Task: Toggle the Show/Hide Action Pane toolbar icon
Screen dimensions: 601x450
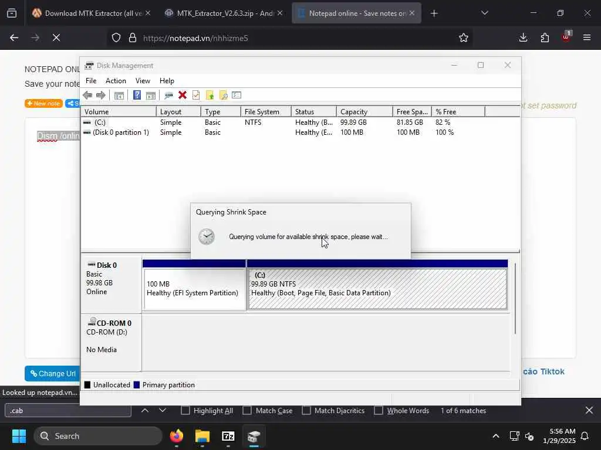Action: coord(151,96)
